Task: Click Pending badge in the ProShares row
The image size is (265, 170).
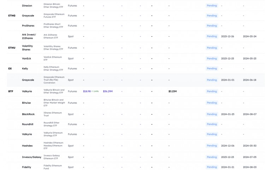Action: (x=212, y=26)
